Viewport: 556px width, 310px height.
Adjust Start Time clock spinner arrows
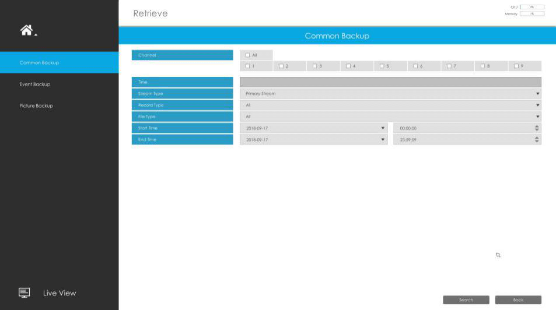tap(537, 128)
